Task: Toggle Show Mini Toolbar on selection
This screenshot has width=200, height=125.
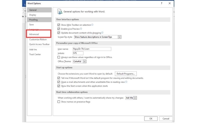Action: 59,25
